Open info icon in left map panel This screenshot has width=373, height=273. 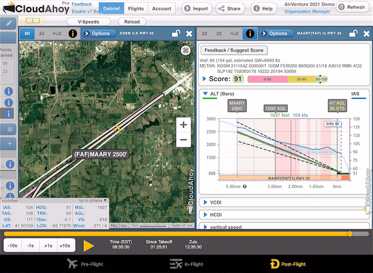(73, 33)
